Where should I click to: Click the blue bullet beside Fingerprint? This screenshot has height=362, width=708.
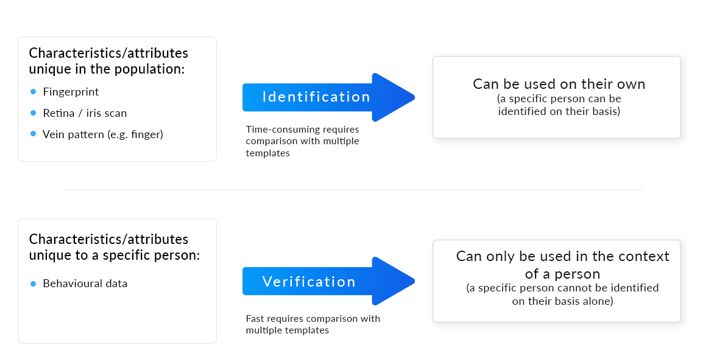pyautogui.click(x=34, y=92)
